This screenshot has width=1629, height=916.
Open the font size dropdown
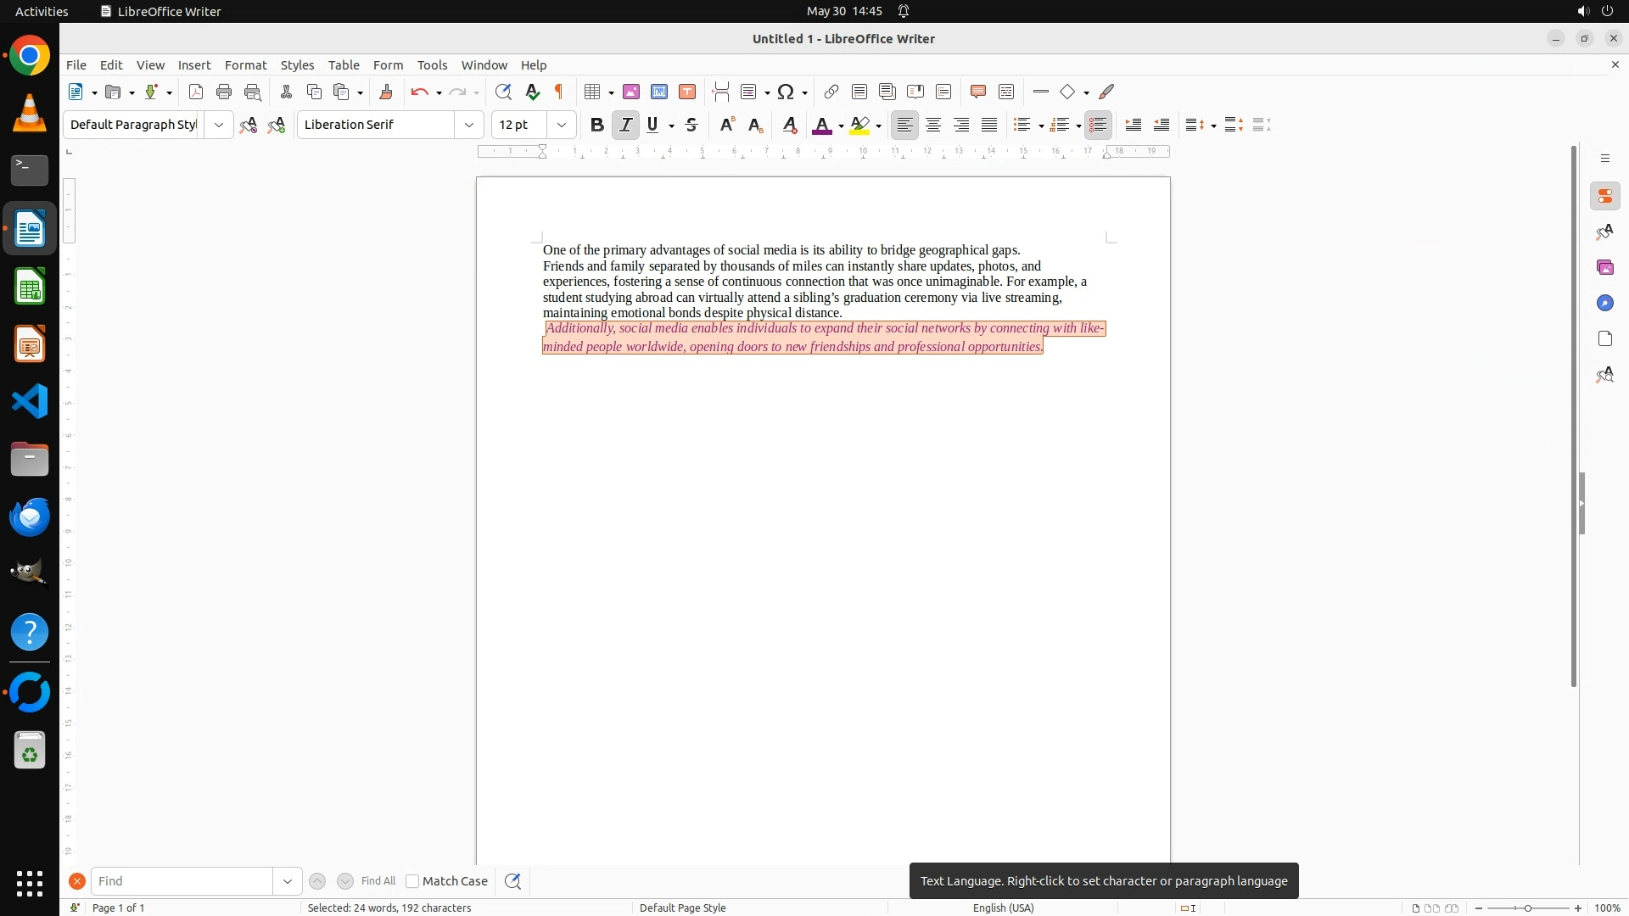point(561,125)
